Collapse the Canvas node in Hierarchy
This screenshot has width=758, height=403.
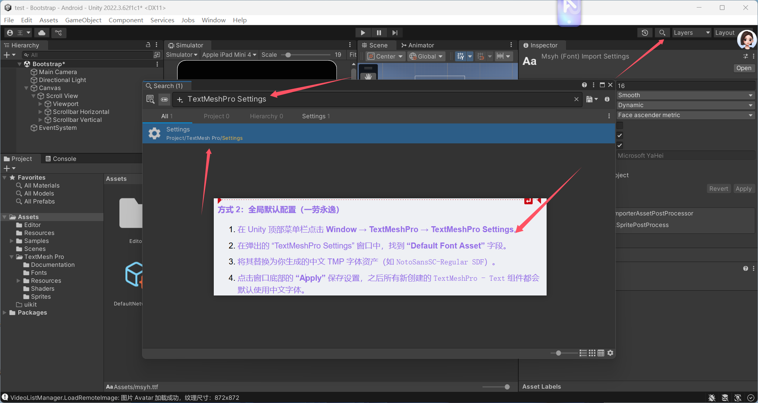(x=26, y=88)
